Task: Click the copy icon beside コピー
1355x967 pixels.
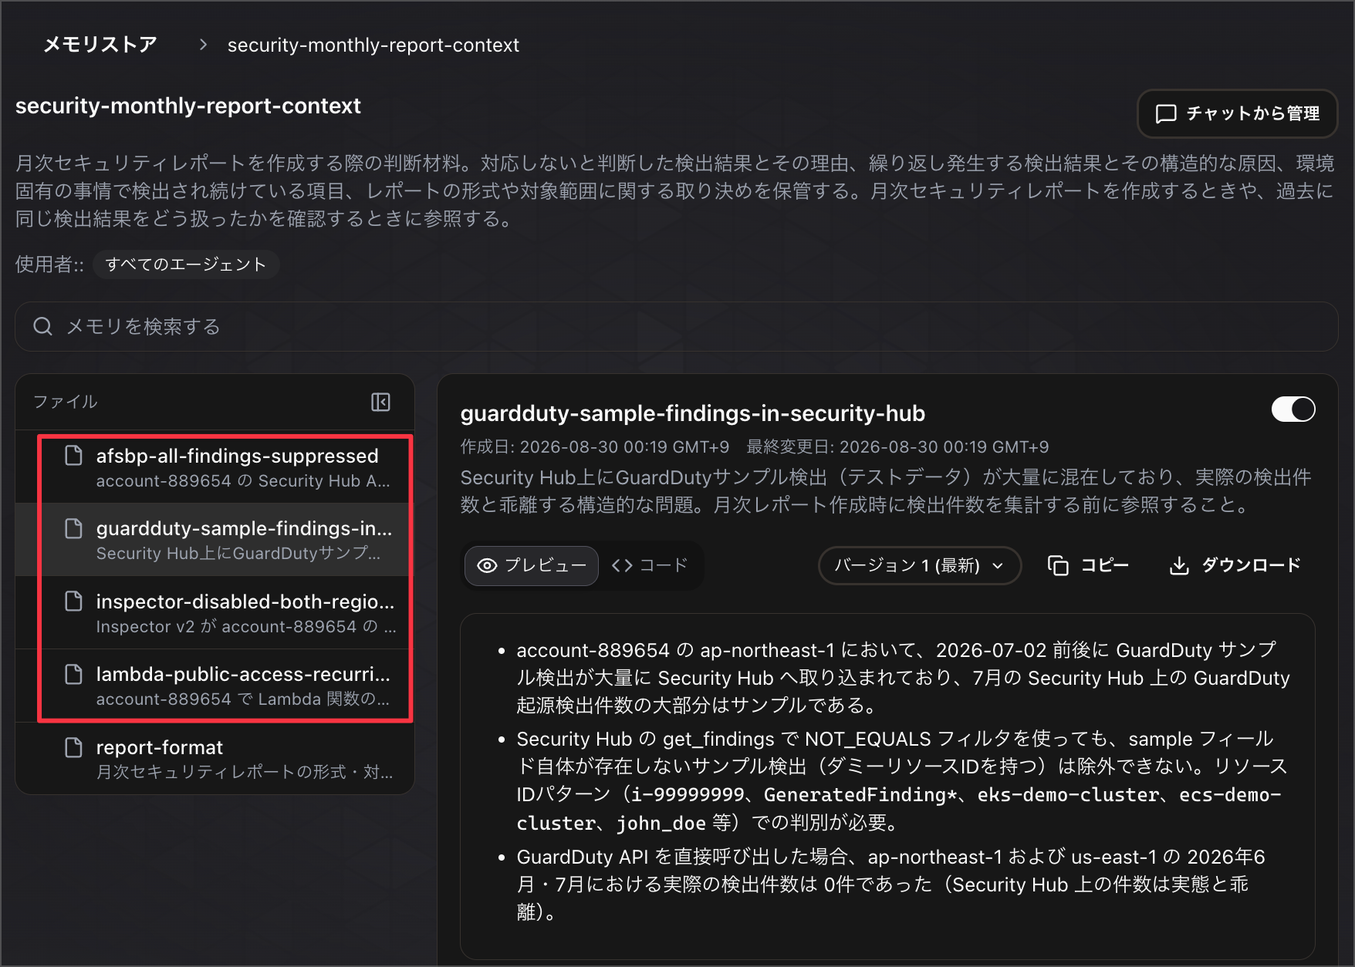Action: click(1058, 565)
